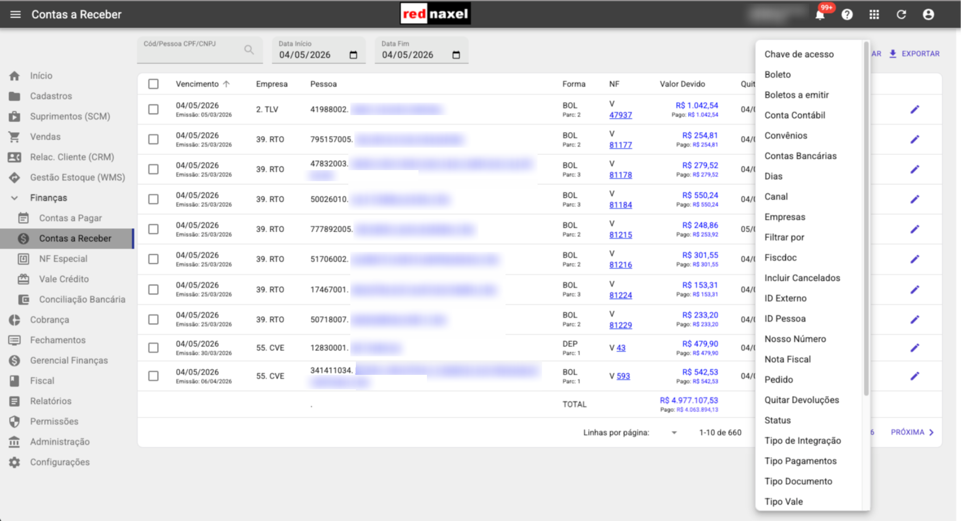Edit the DEP row with NF 43
The image size is (961, 521).
pyautogui.click(x=914, y=348)
